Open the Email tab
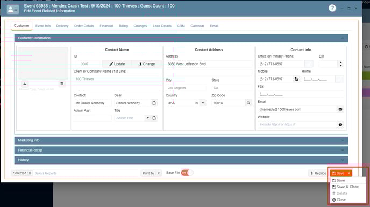Viewport: 370px width, 207px height. coord(214,26)
